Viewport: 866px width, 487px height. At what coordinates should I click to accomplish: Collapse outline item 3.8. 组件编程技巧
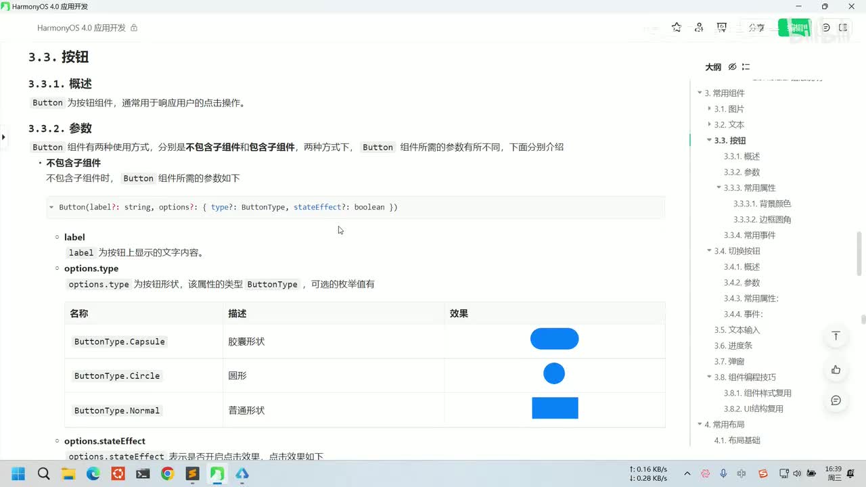coord(710,377)
